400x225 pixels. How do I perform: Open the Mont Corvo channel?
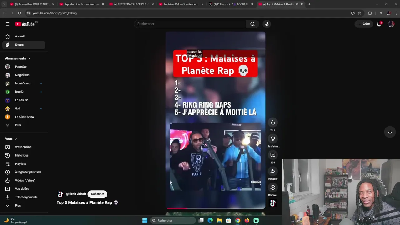pyautogui.click(x=24, y=83)
